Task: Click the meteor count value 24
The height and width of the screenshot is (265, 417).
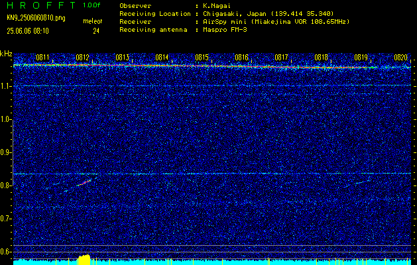Action: (x=96, y=31)
